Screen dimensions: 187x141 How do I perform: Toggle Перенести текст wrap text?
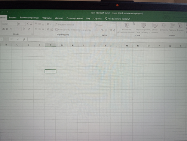[65, 25]
